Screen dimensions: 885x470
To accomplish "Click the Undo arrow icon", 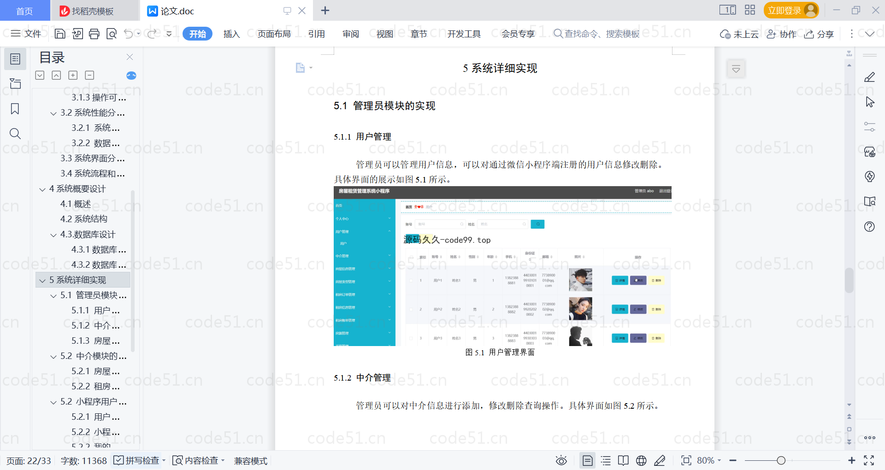I will point(129,34).
